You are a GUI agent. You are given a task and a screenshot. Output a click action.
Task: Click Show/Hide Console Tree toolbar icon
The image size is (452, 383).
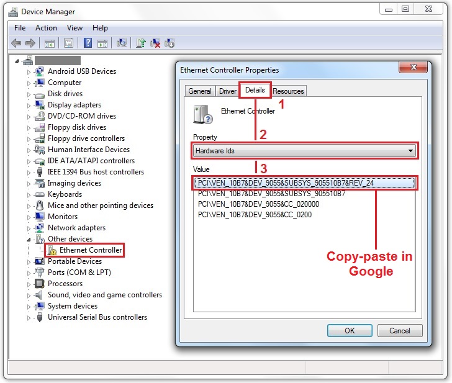click(50, 43)
